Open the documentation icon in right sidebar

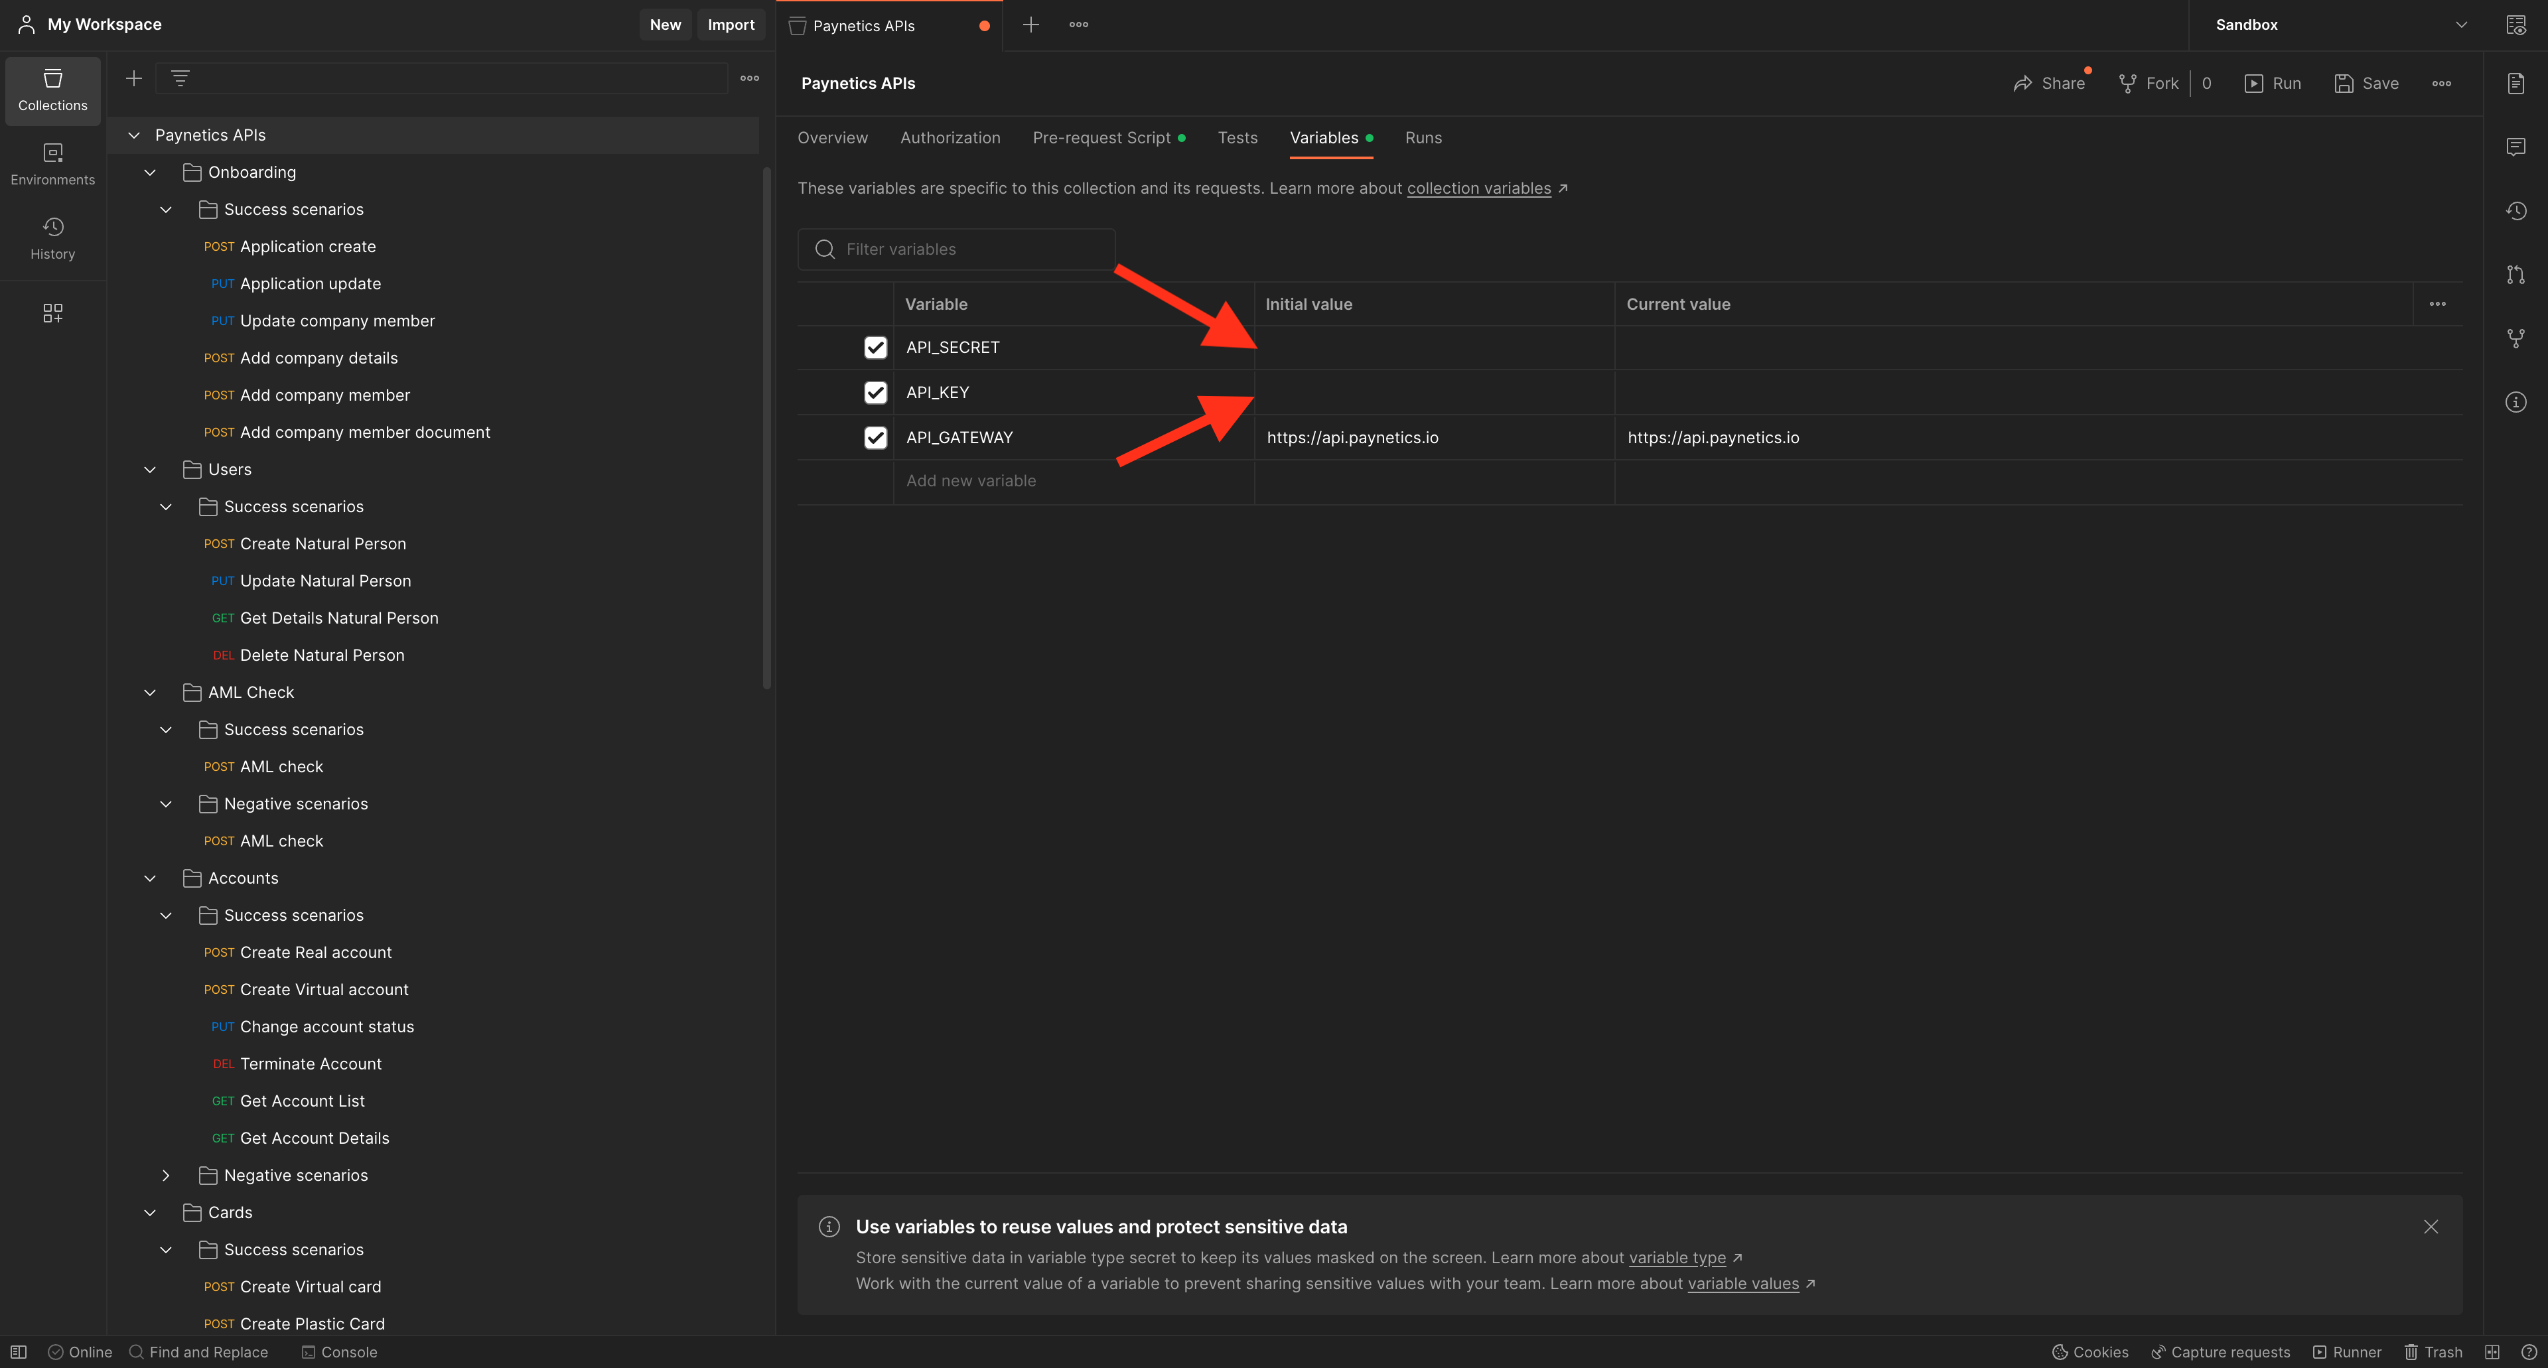2515,83
